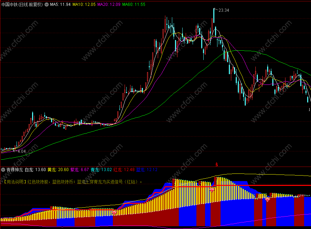
Task: Click the MA5 moving average label
Action: 60,4
